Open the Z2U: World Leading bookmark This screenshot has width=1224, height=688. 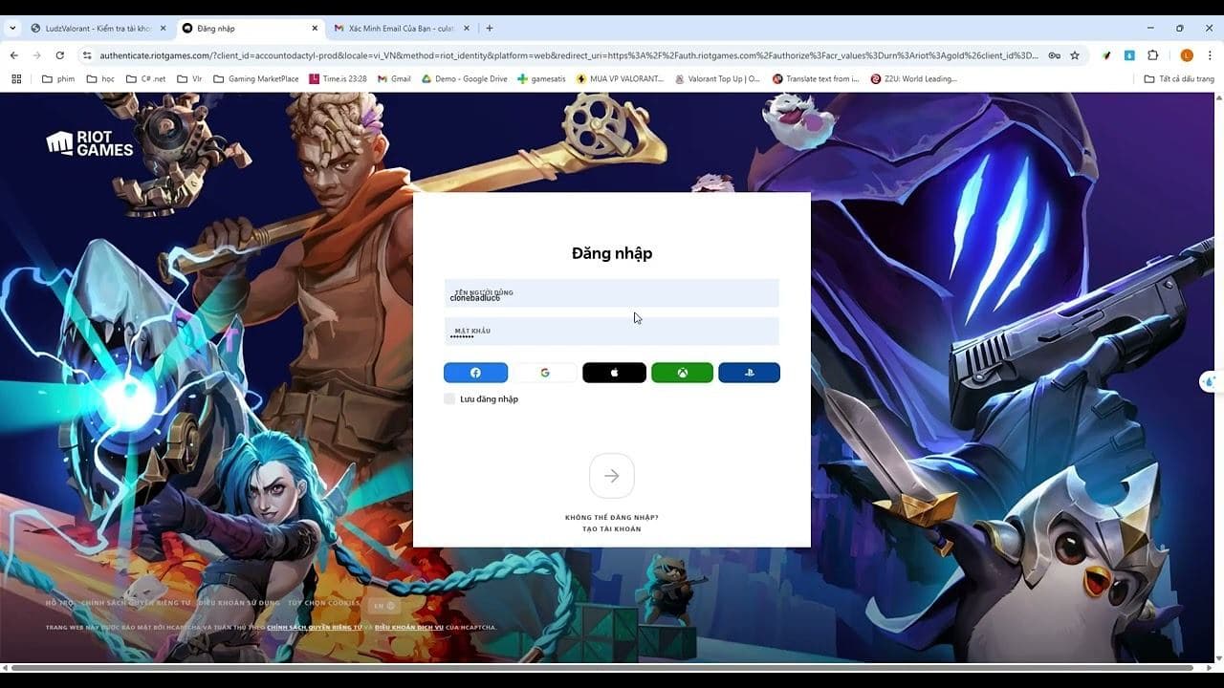913,79
